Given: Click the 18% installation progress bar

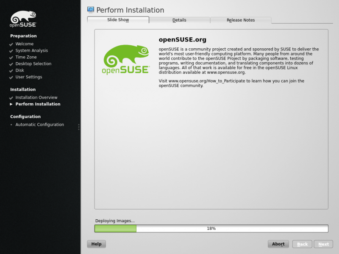Looking at the screenshot, I should tap(211, 229).
